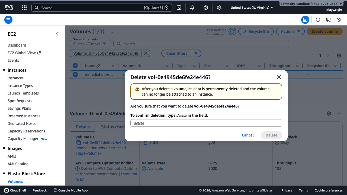Toggle the hamburger navigation menu button
347x195 pixels.
[8, 19]
